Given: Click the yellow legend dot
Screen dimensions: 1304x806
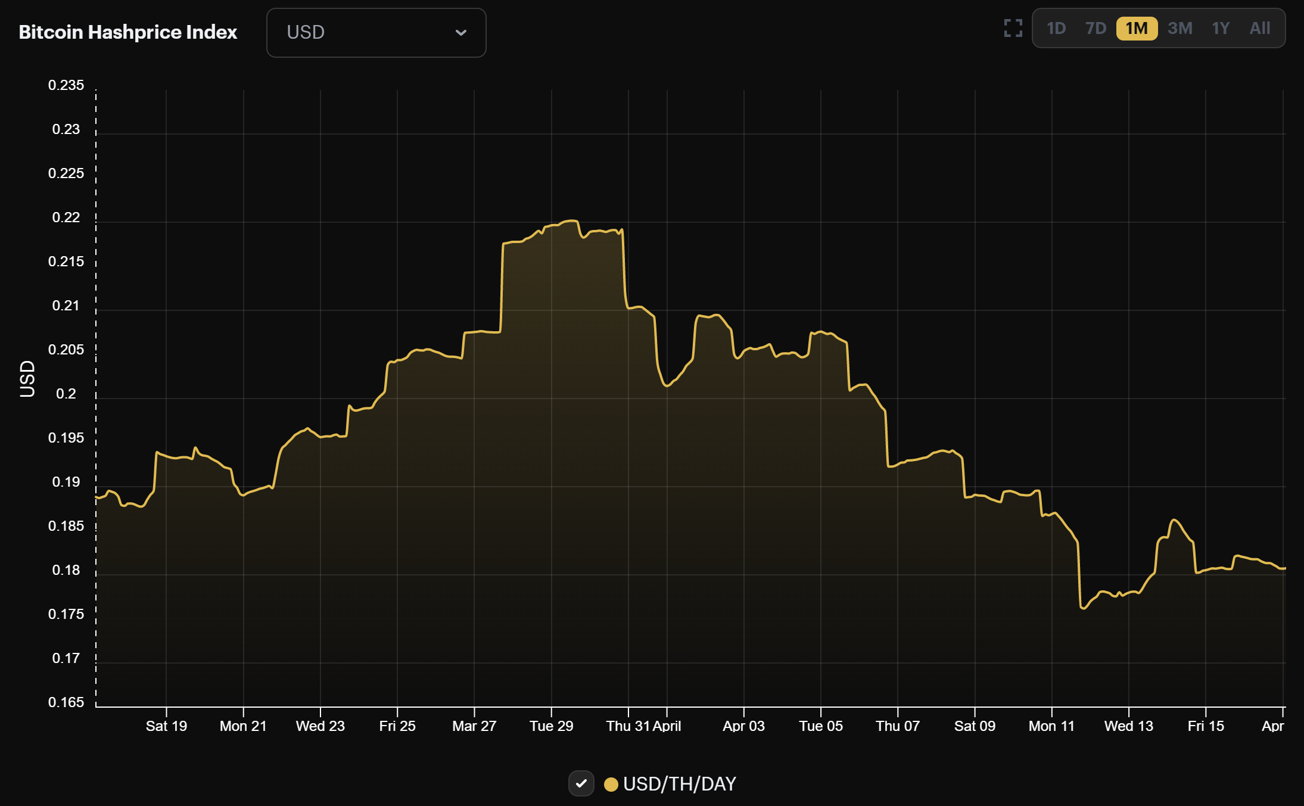Looking at the screenshot, I should [612, 784].
